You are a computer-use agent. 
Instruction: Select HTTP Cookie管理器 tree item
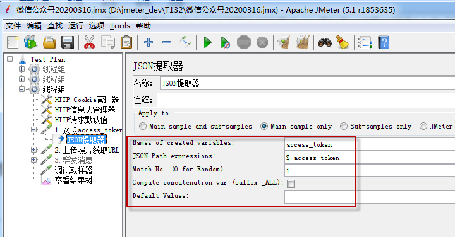(x=87, y=100)
